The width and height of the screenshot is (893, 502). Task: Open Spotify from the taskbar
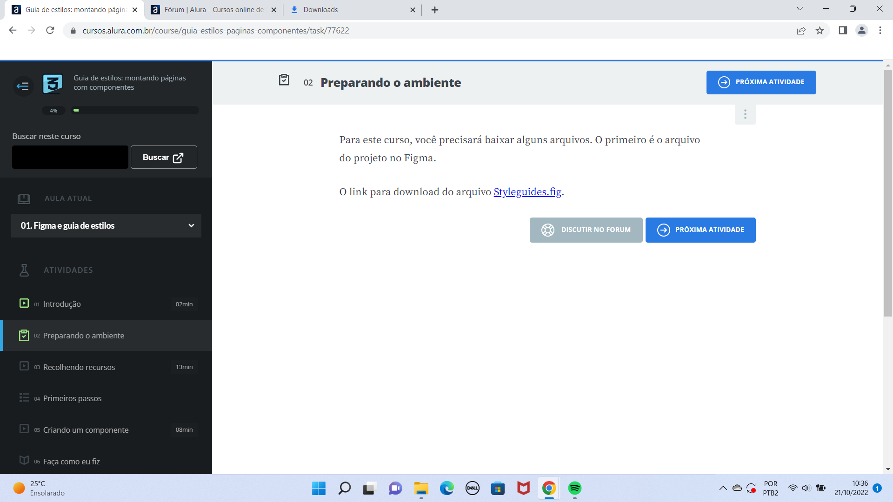pos(575,489)
